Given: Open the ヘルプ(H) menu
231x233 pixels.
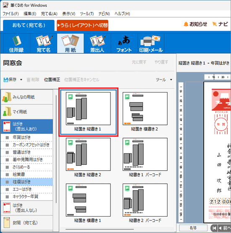Looking at the screenshot, I should (122, 14).
